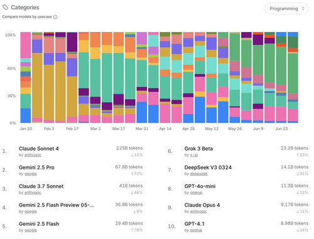The image size is (314, 239).
Task: Follow the google link under Gemini 2.5 Flash
Action: click(31, 230)
